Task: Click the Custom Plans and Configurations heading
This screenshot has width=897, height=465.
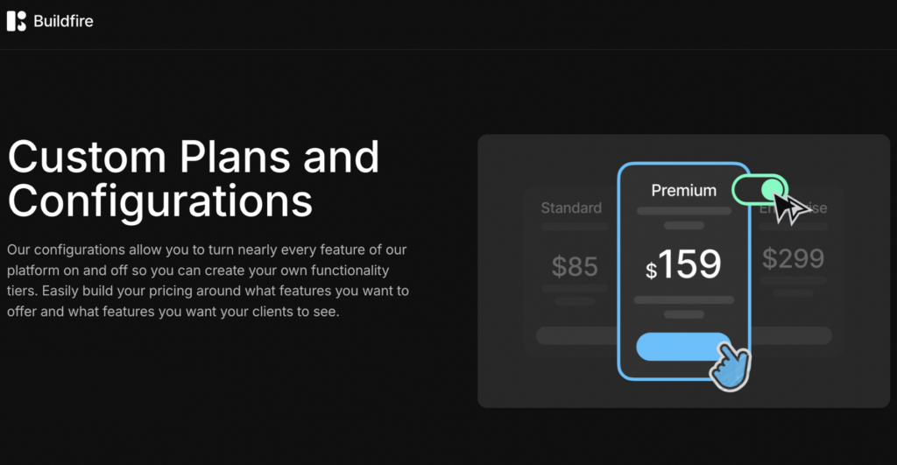Action: (194, 179)
